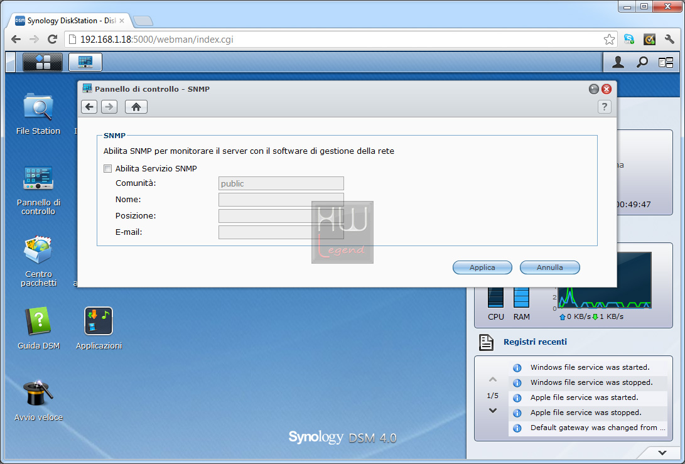Close the Synology DiskStation browser tab
The height and width of the screenshot is (464, 685).
click(122, 21)
